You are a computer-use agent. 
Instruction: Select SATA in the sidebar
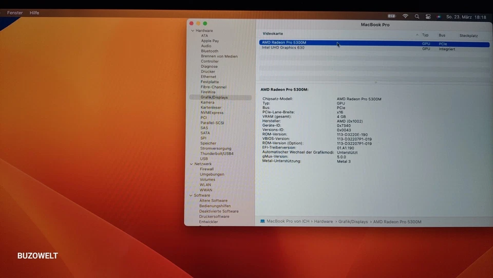click(x=205, y=133)
